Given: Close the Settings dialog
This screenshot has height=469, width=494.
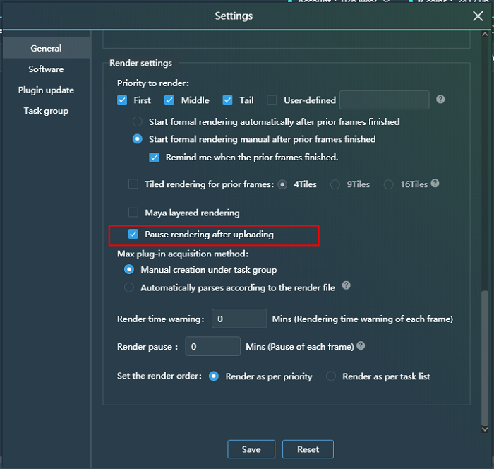Looking at the screenshot, I should (x=478, y=16).
